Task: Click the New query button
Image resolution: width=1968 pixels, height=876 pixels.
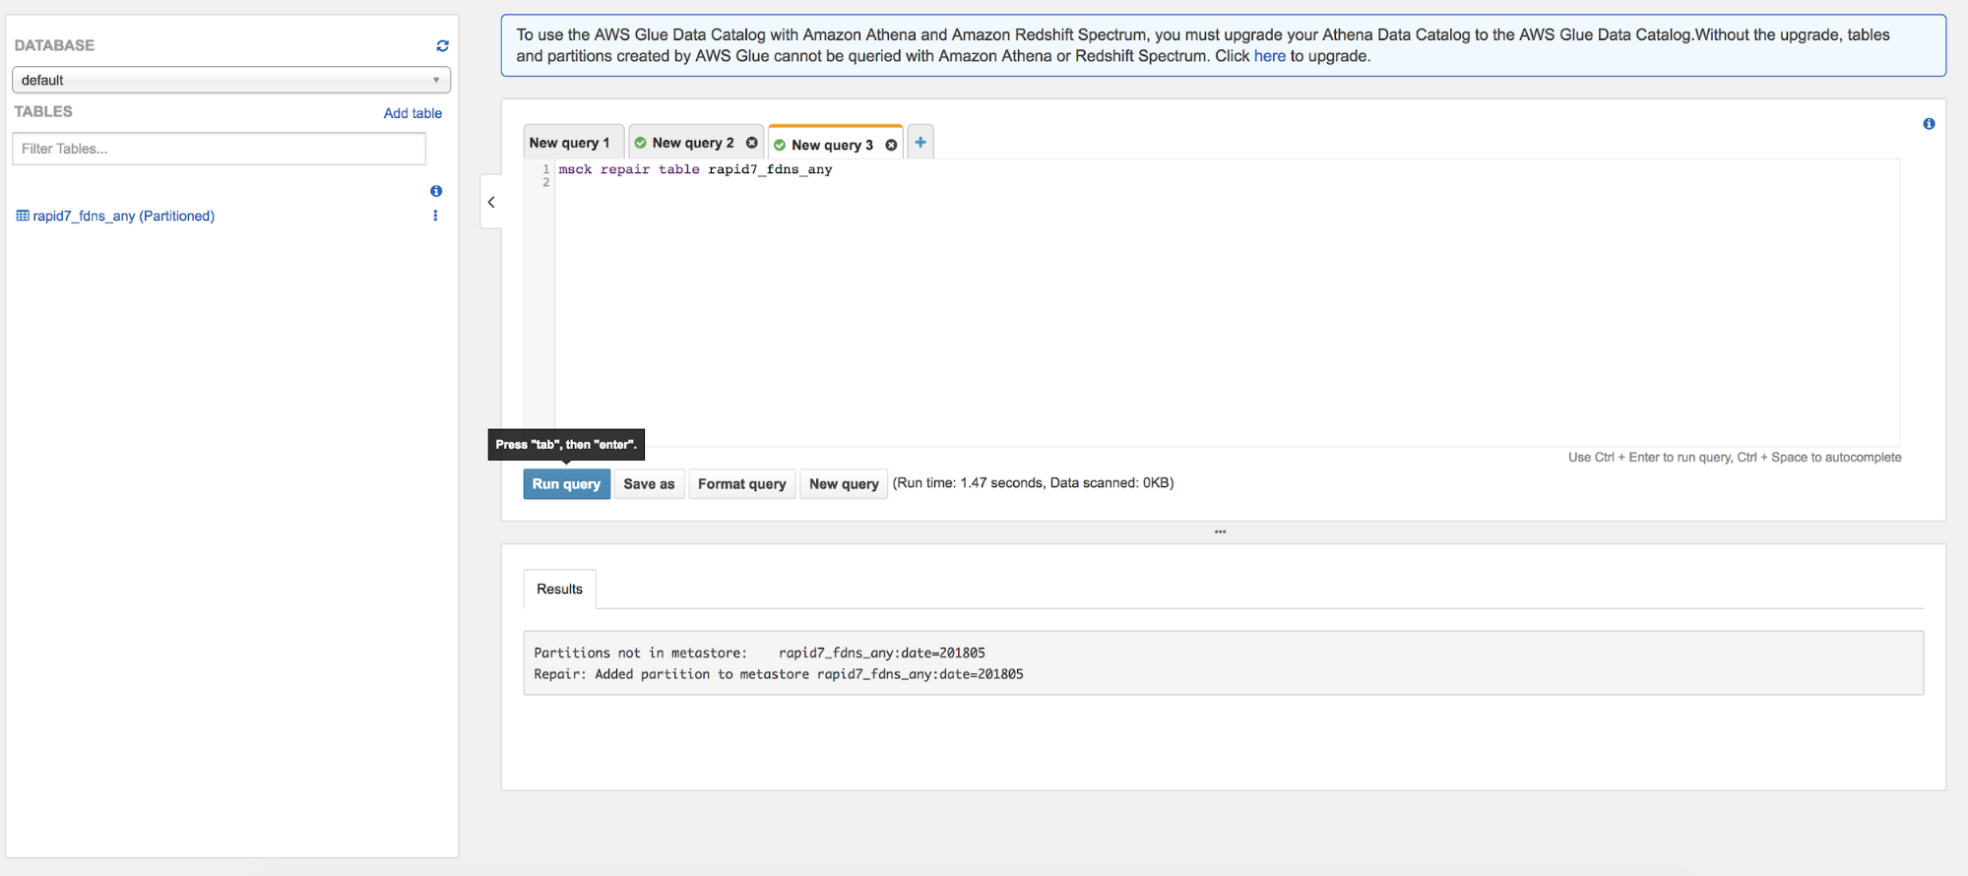Action: (844, 483)
